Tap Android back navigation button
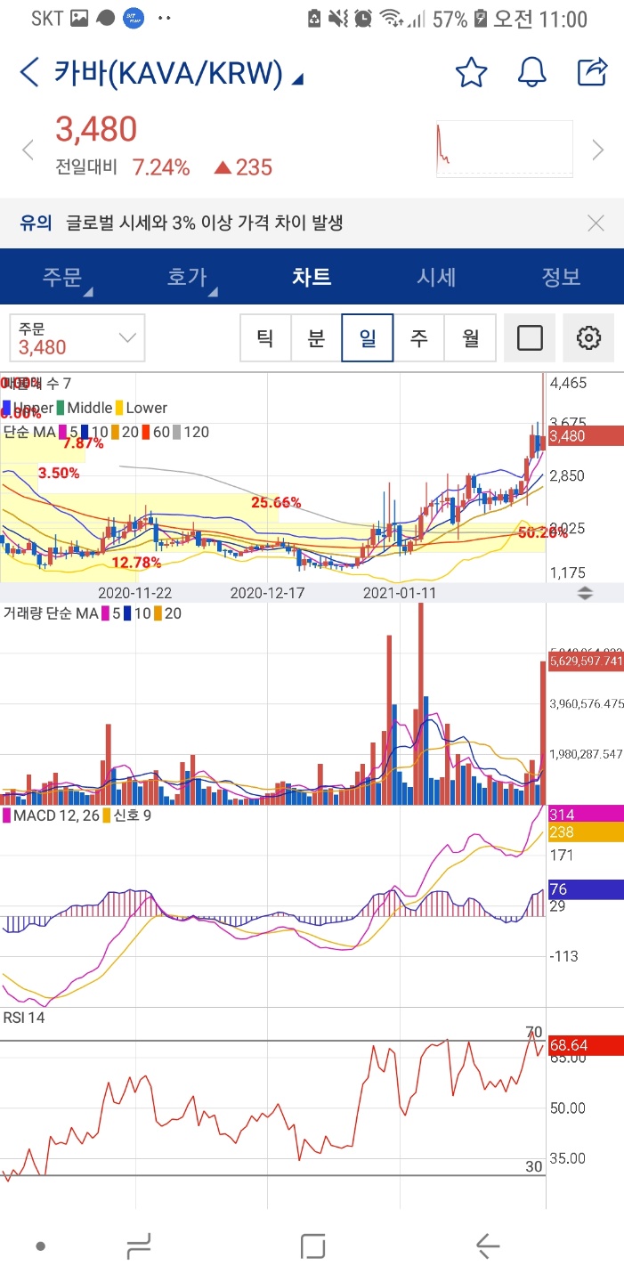 click(x=487, y=1245)
